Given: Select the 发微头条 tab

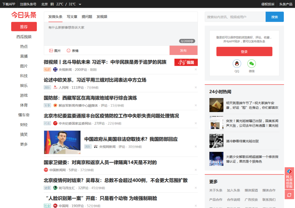Looking at the screenshot, I should [55, 17].
